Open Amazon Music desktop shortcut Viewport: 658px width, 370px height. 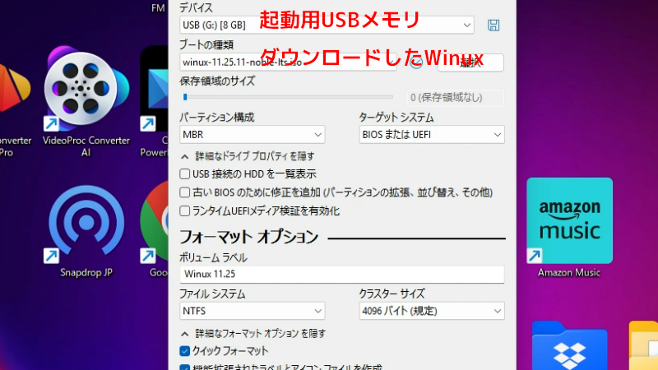point(569,228)
